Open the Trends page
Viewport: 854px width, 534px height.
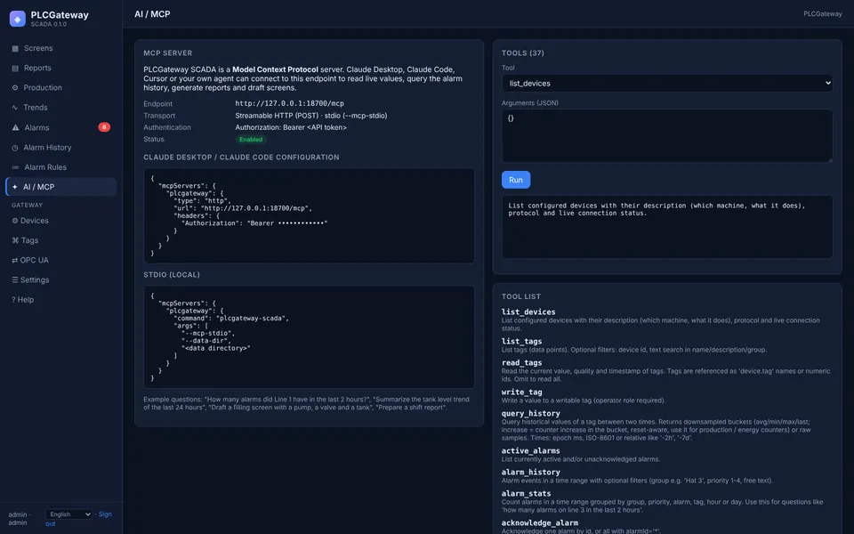tap(61, 108)
